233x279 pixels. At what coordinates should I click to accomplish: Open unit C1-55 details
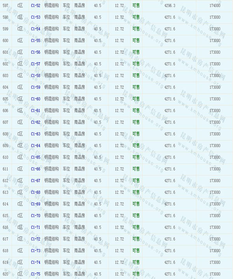coord(35,40)
